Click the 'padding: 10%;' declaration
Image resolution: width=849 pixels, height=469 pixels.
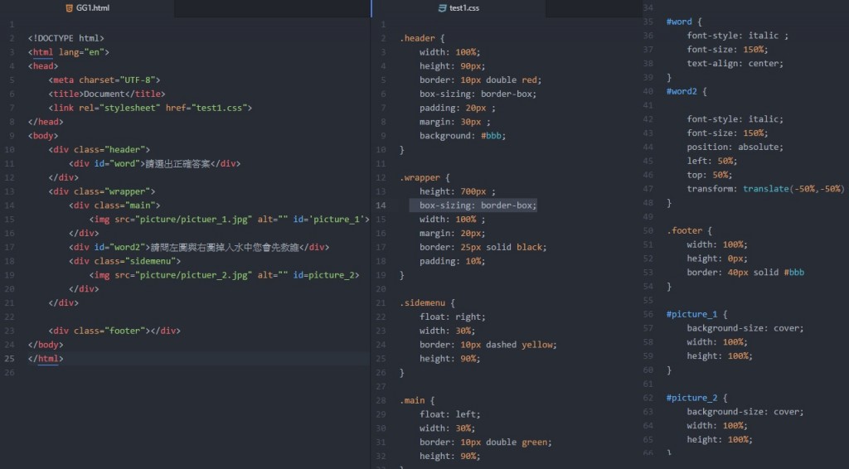(452, 261)
